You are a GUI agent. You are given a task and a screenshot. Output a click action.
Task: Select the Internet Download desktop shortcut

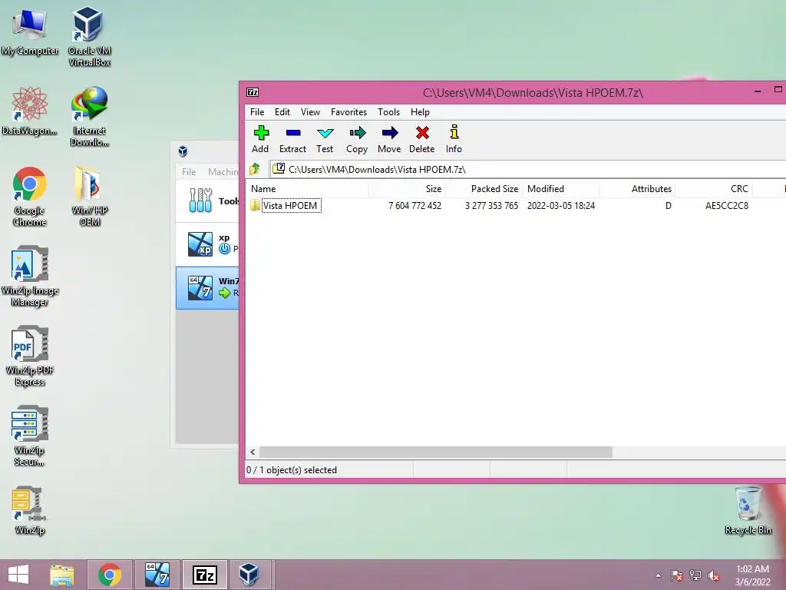click(x=90, y=117)
